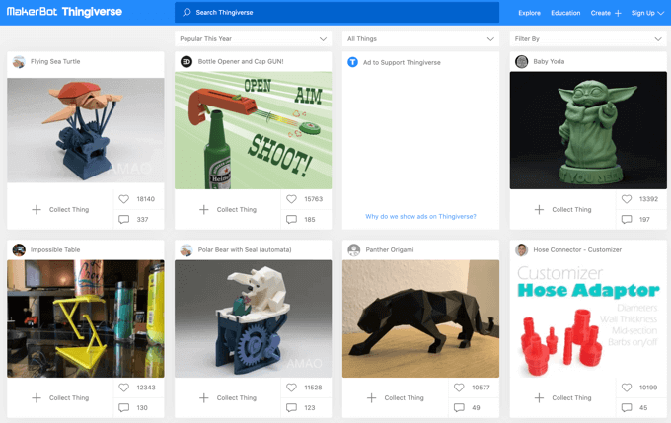Open Polar Bear with Seal author avatar
This screenshot has width=671, height=423.
pyautogui.click(x=186, y=249)
